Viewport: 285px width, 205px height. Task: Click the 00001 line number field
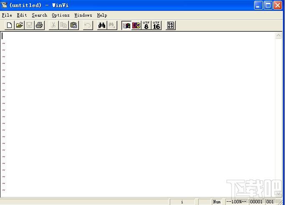[256, 202]
